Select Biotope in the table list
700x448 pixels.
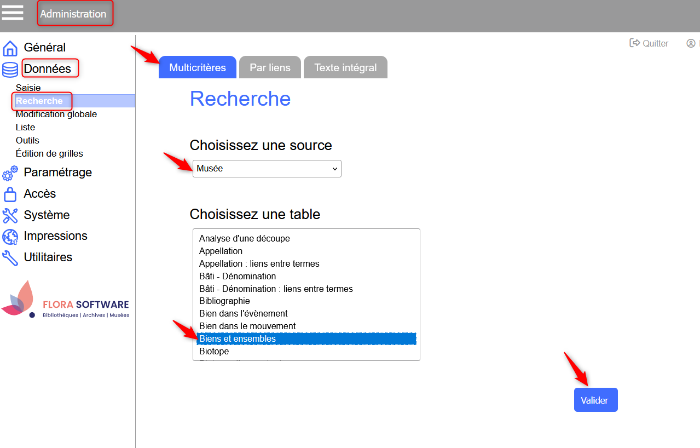point(214,351)
